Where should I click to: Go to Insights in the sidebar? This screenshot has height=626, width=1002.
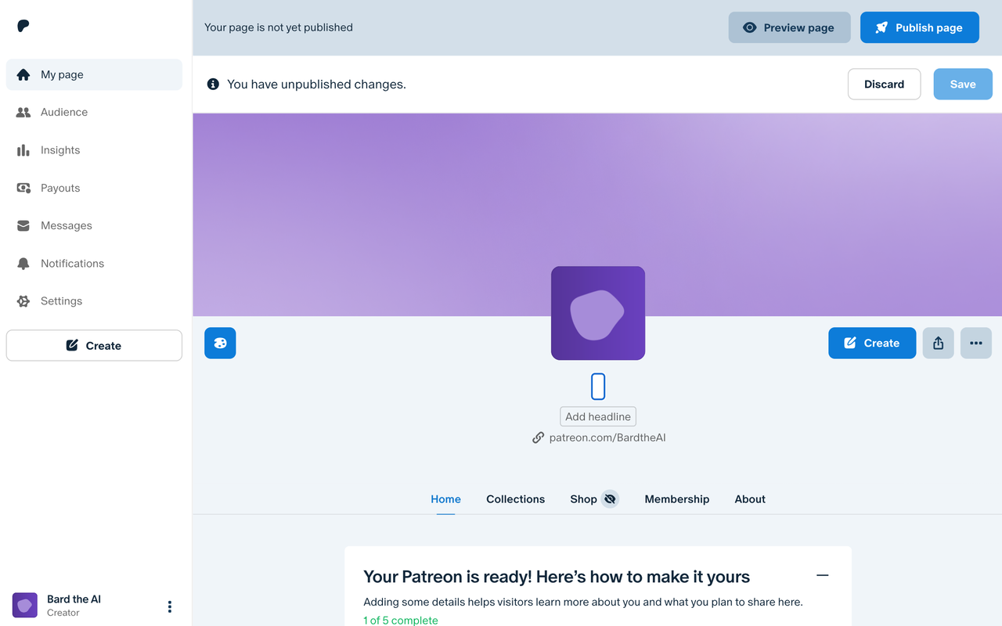pyautogui.click(x=94, y=150)
